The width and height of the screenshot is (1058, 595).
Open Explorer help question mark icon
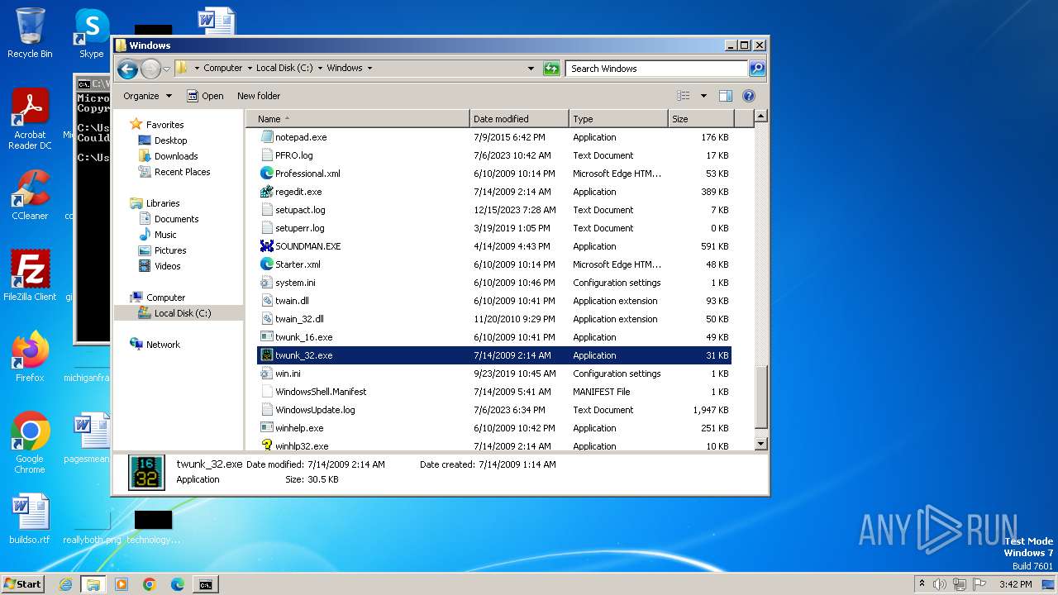[x=749, y=96]
